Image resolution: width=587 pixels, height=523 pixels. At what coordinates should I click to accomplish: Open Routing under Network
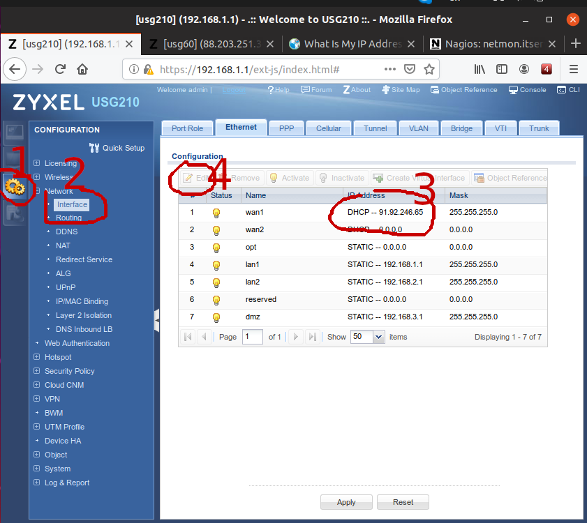(68, 218)
